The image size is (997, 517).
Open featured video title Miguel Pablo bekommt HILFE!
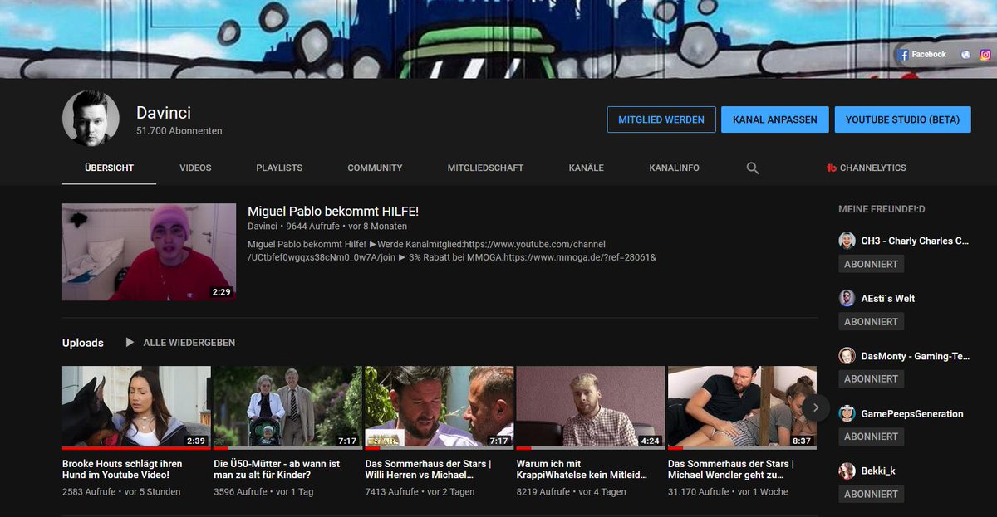333,211
